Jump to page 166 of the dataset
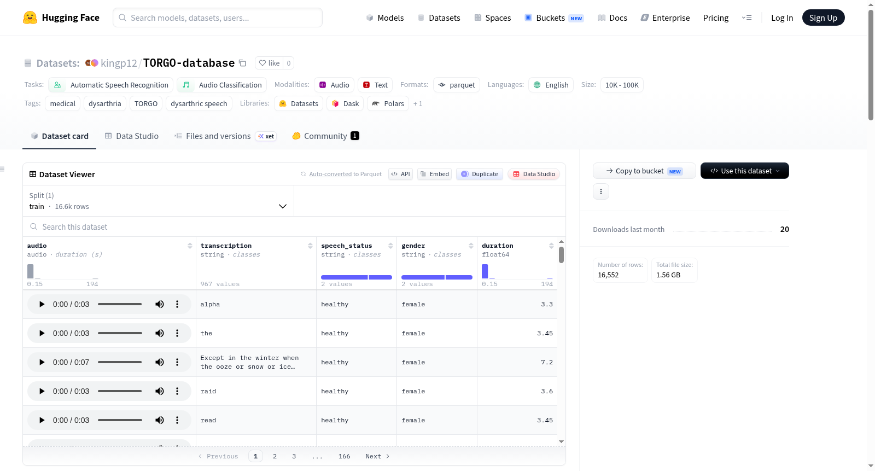Image resolution: width=875 pixels, height=471 pixels. (345, 456)
